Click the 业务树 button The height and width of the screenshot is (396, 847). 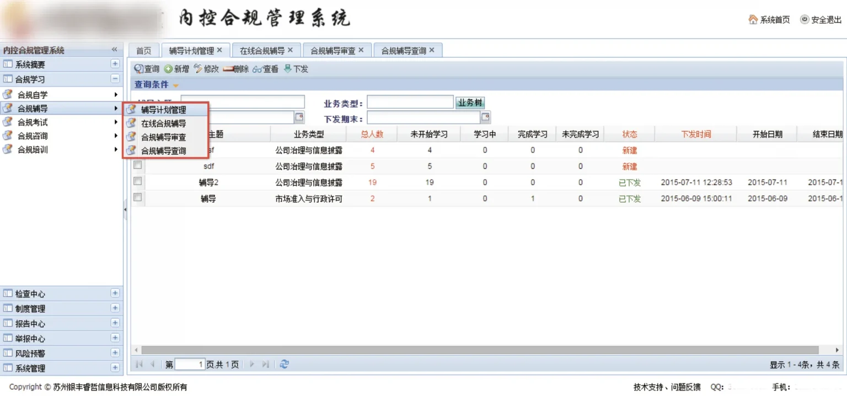click(x=470, y=103)
